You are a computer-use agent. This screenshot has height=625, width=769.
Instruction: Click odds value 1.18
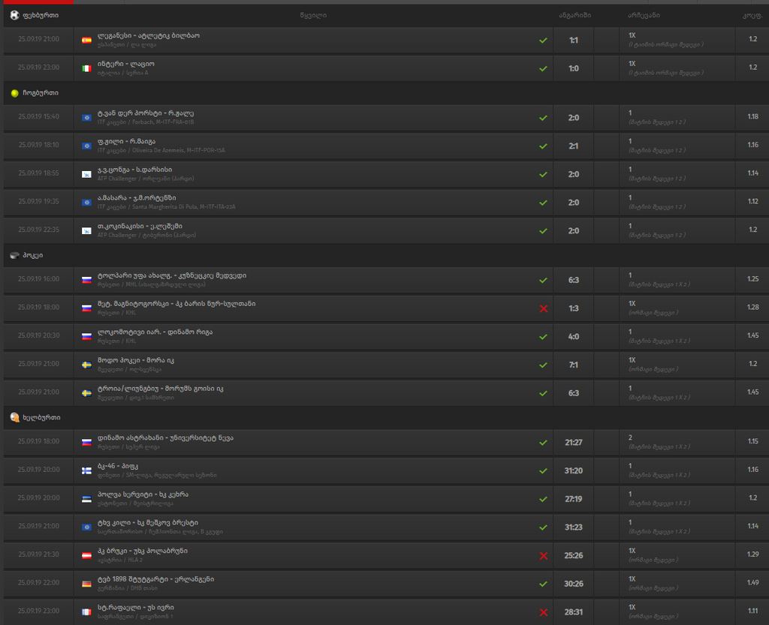point(752,116)
